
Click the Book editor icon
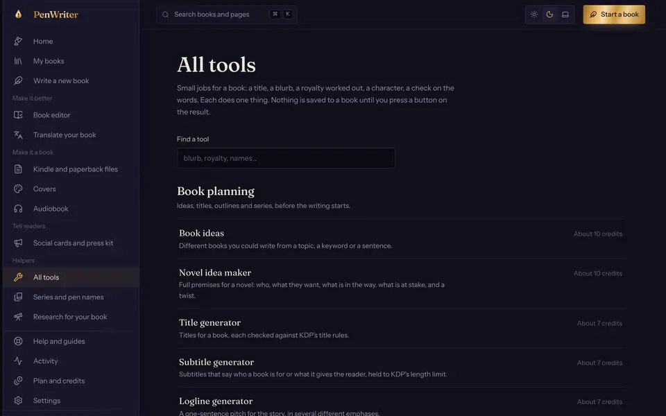point(18,115)
